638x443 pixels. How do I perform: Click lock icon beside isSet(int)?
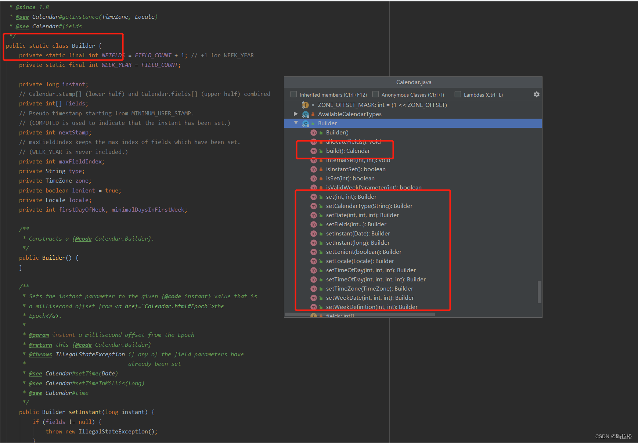[x=321, y=179]
